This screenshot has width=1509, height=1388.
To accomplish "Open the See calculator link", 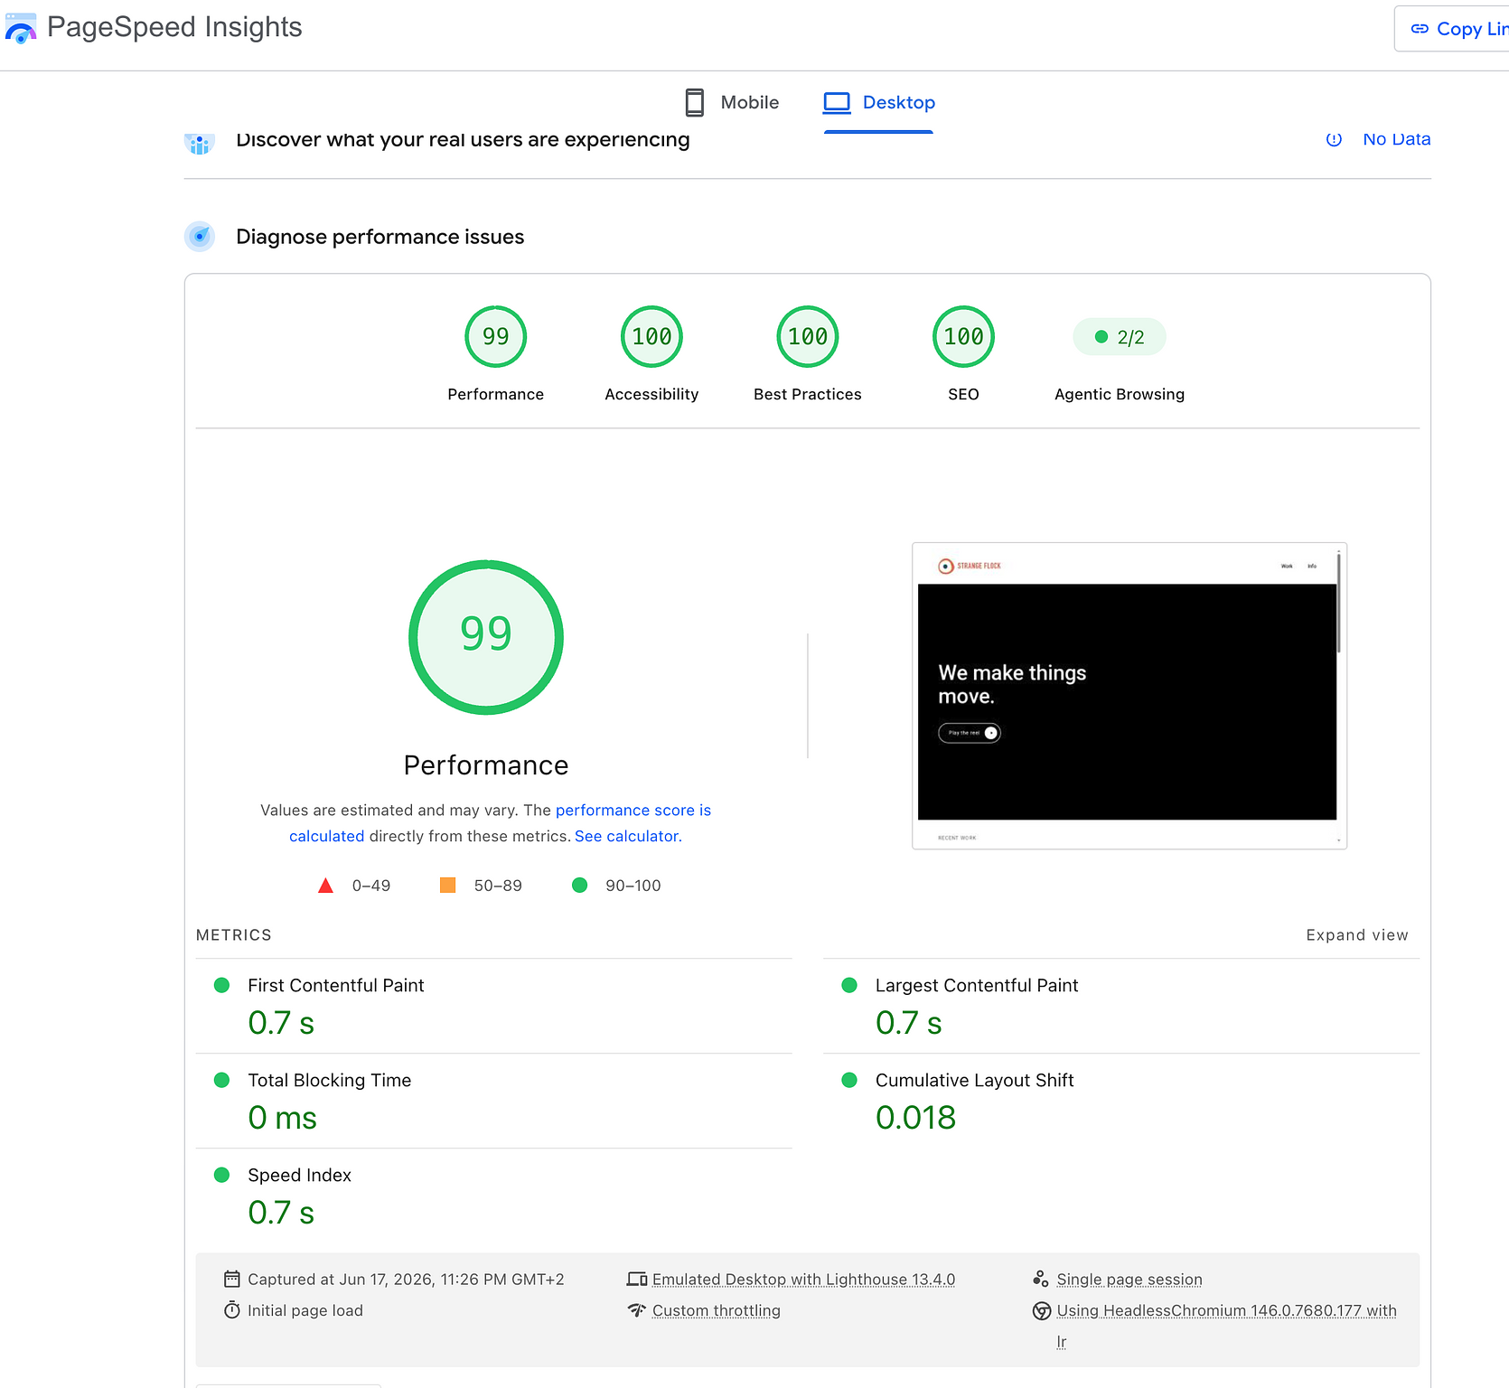I will 626,836.
